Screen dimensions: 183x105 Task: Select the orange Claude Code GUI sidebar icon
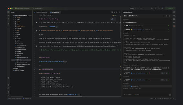(x=174, y=26)
